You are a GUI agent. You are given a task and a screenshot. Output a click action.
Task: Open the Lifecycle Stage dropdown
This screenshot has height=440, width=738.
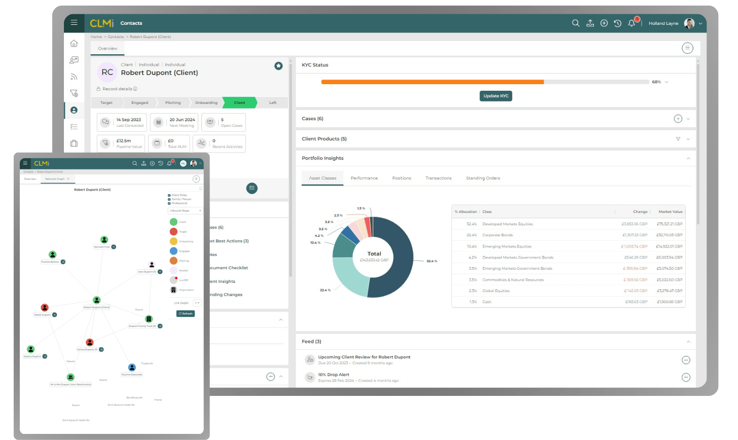(x=185, y=210)
